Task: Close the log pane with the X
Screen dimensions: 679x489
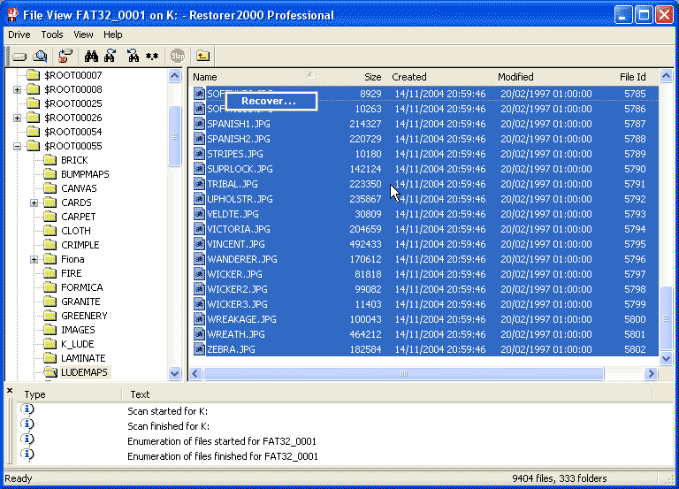Action: click(x=10, y=391)
